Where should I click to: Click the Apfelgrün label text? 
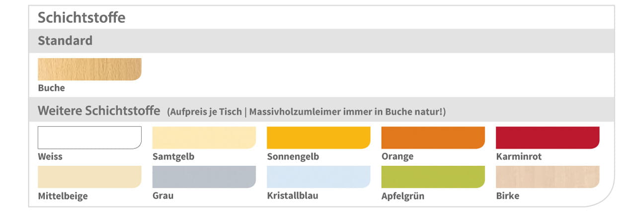[403, 196]
